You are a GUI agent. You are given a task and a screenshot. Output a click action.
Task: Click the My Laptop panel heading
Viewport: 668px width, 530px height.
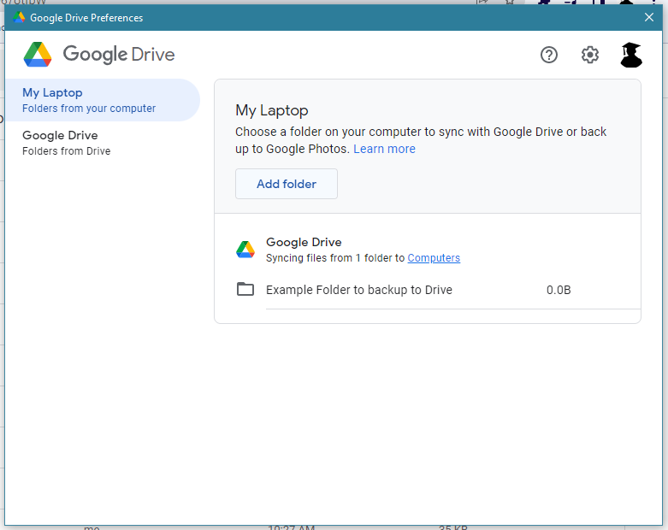pyautogui.click(x=272, y=110)
